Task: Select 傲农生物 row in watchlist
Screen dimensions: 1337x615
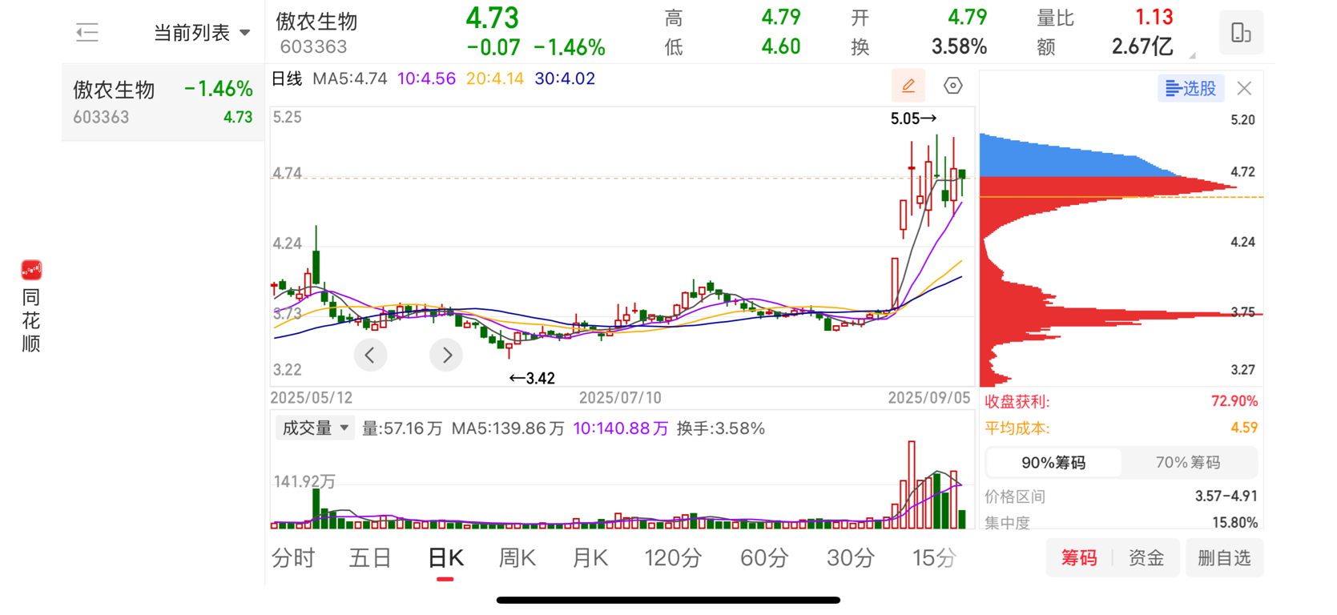Action: (163, 102)
